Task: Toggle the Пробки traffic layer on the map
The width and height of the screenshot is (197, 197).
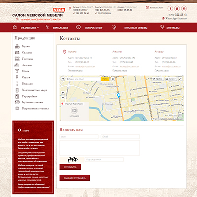Action: (x=157, y=79)
